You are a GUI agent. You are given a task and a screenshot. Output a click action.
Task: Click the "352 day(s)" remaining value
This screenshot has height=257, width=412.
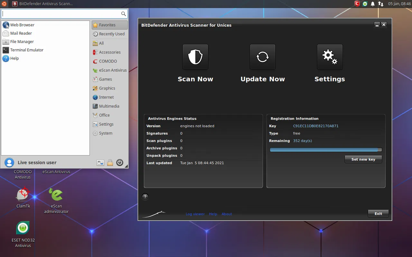coord(303,141)
